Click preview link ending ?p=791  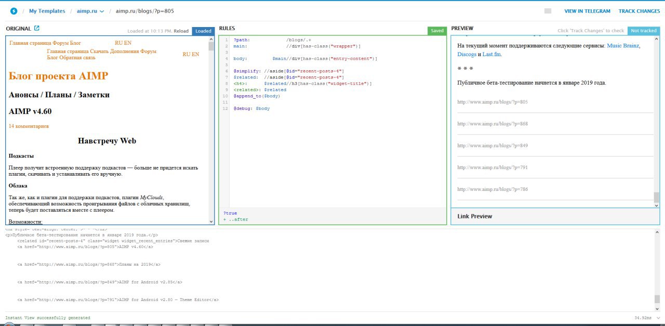493,167
